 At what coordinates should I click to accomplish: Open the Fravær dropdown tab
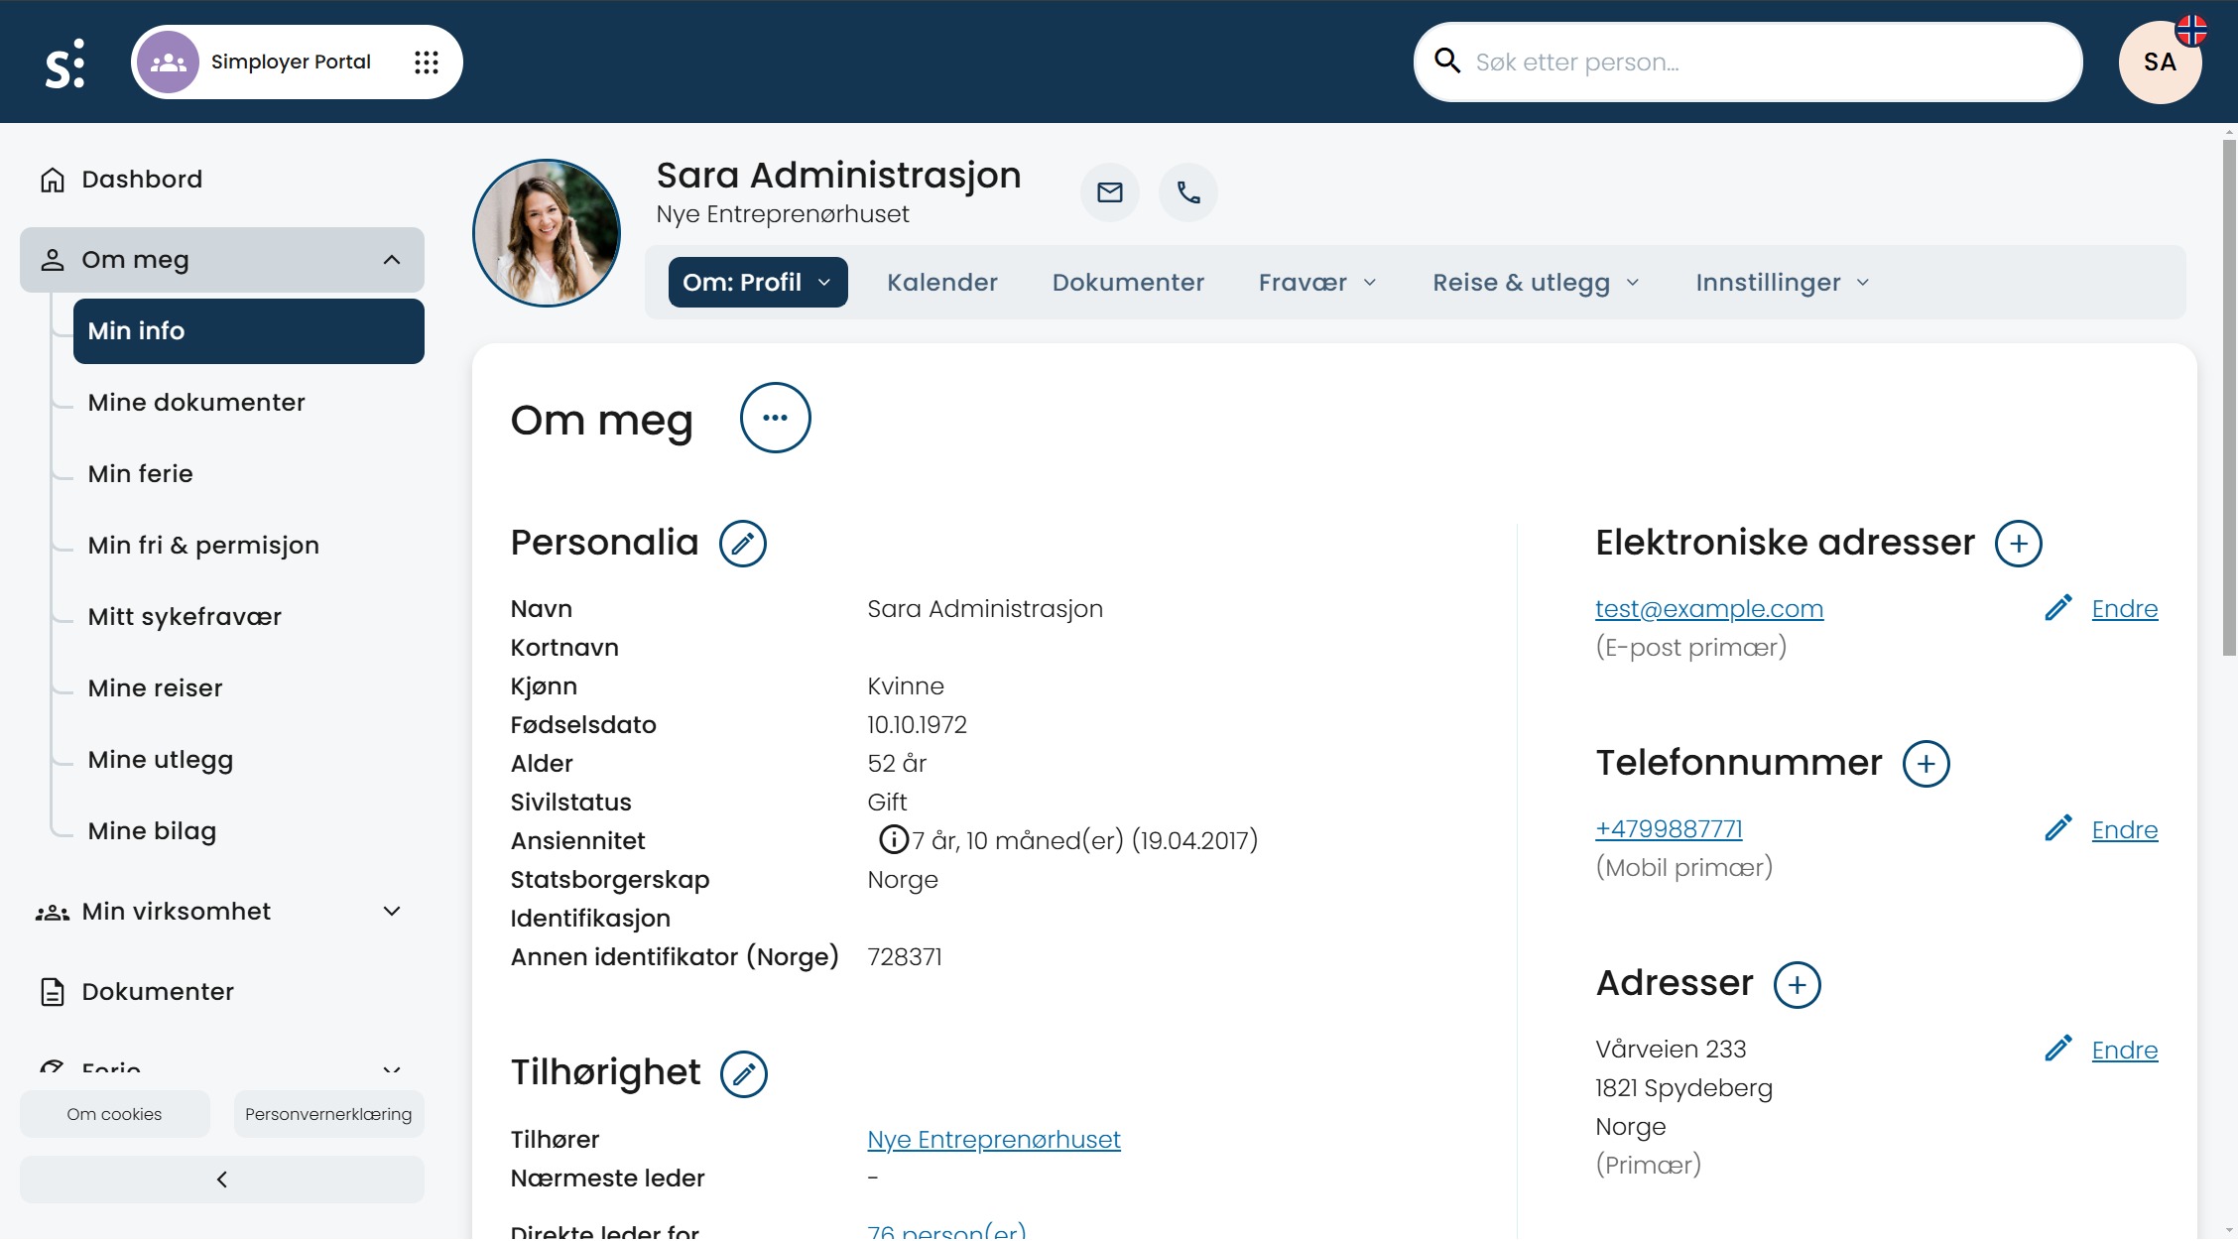1316,283
